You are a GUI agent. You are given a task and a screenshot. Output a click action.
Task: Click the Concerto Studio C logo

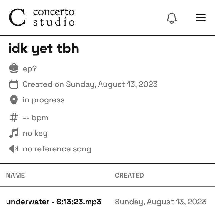(17, 17)
